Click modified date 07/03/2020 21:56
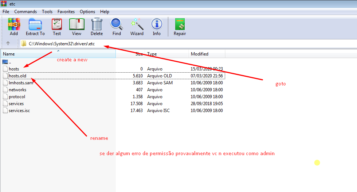Screen dimensions: 357x192 pyautogui.click(x=207, y=76)
